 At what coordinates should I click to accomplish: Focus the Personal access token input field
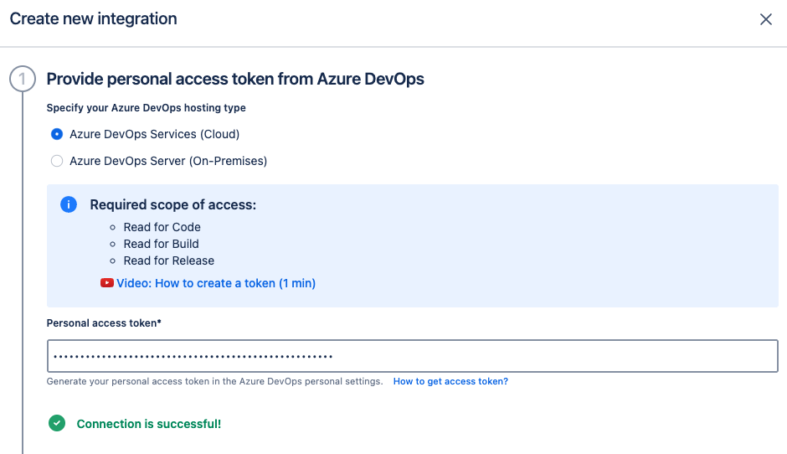pos(412,356)
